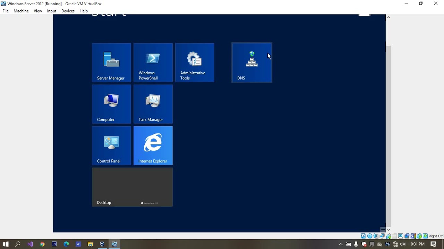Launch Google Chrome from the taskbar
This screenshot has width=444, height=249.
pos(42,244)
